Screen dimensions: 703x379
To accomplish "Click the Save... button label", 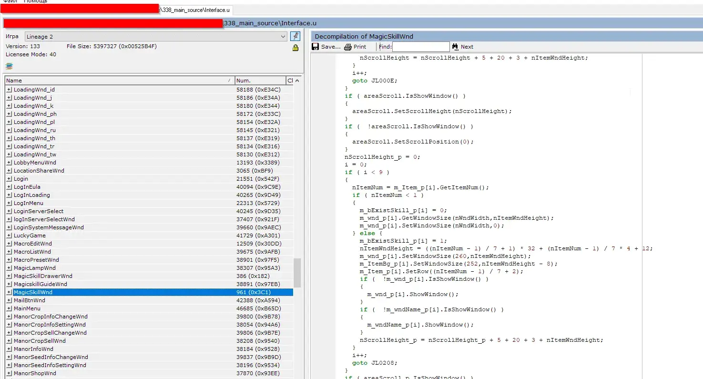I will click(x=331, y=47).
